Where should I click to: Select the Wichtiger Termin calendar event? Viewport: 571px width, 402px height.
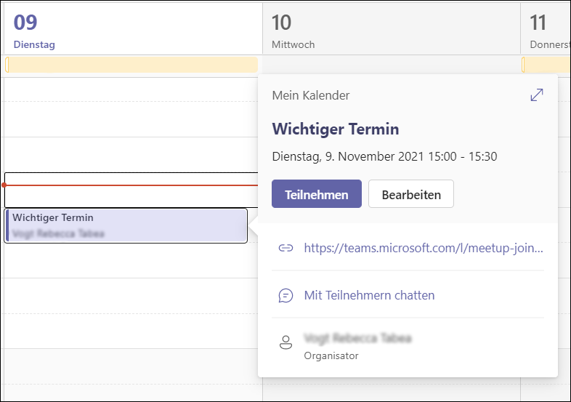[126, 225]
